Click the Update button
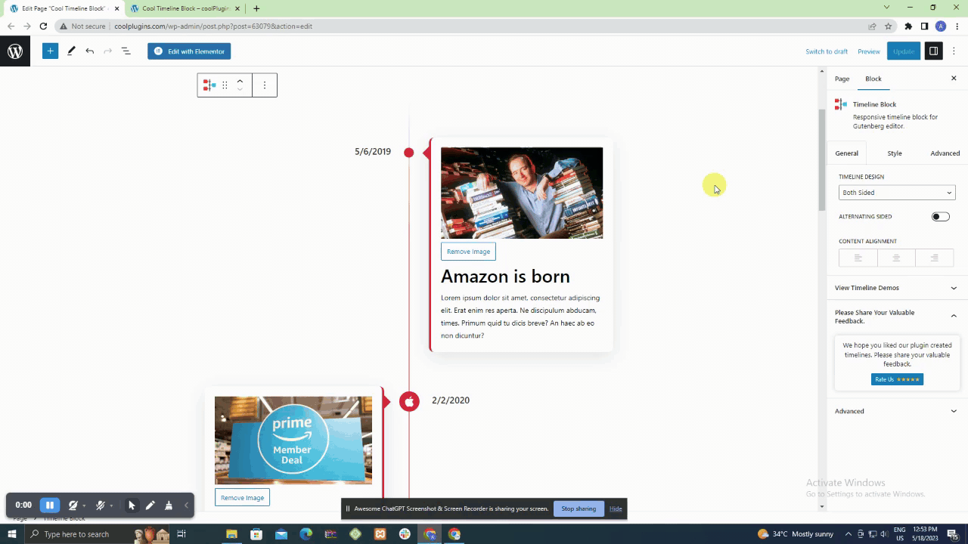968x544 pixels. pos(904,51)
